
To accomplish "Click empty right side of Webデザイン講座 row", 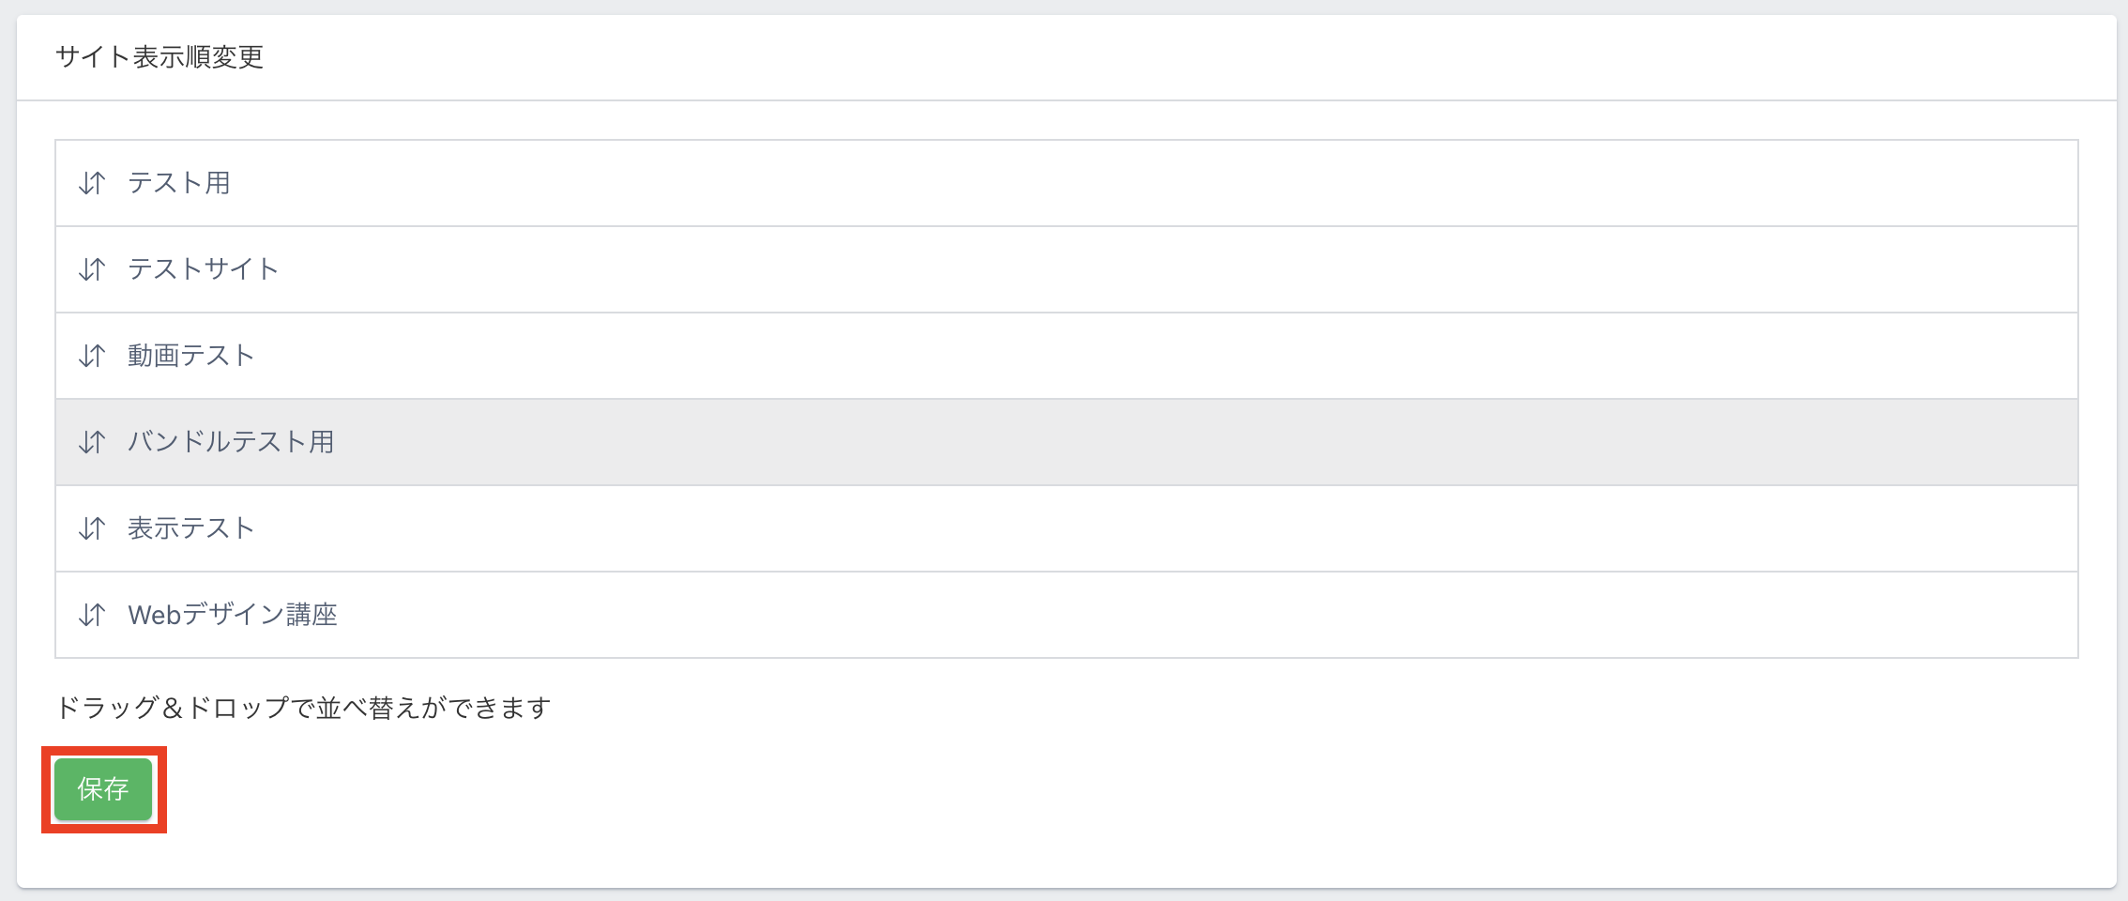I will pos(1314,615).
